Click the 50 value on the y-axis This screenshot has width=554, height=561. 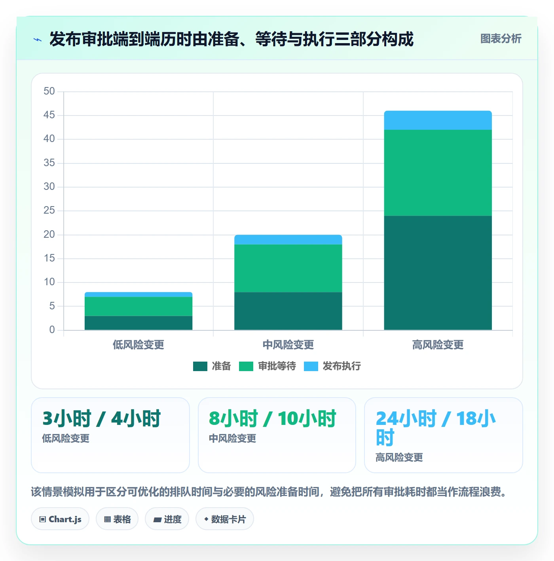[x=49, y=91]
